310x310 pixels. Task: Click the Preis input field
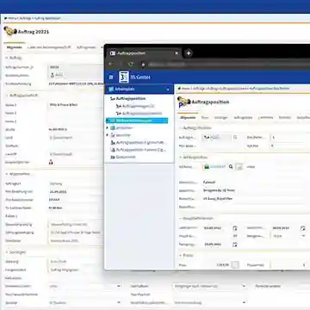216,265
